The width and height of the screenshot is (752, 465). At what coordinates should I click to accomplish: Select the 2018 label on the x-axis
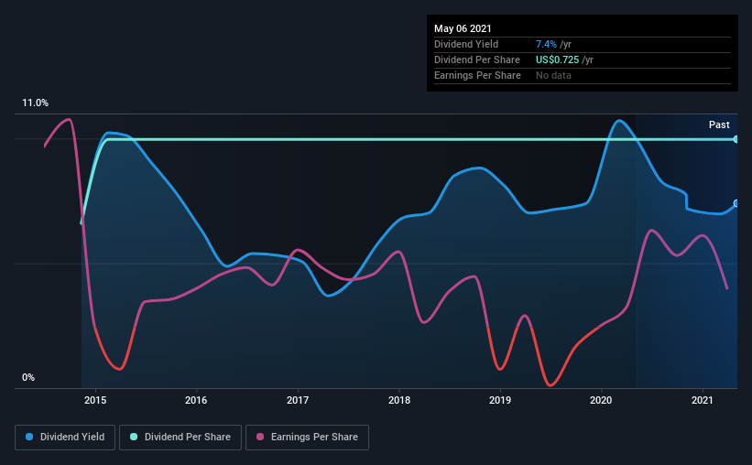(399, 400)
